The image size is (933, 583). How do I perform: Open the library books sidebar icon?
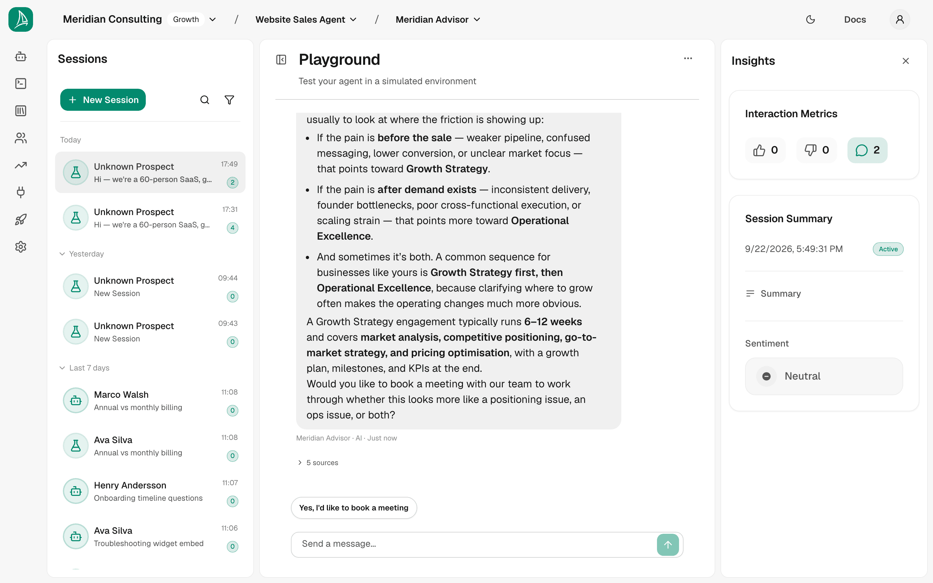click(21, 111)
